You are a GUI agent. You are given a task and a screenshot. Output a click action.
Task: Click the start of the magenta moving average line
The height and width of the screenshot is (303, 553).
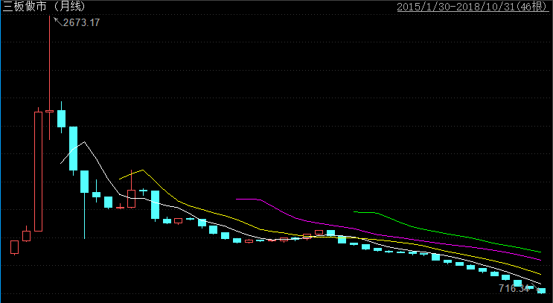point(237,200)
